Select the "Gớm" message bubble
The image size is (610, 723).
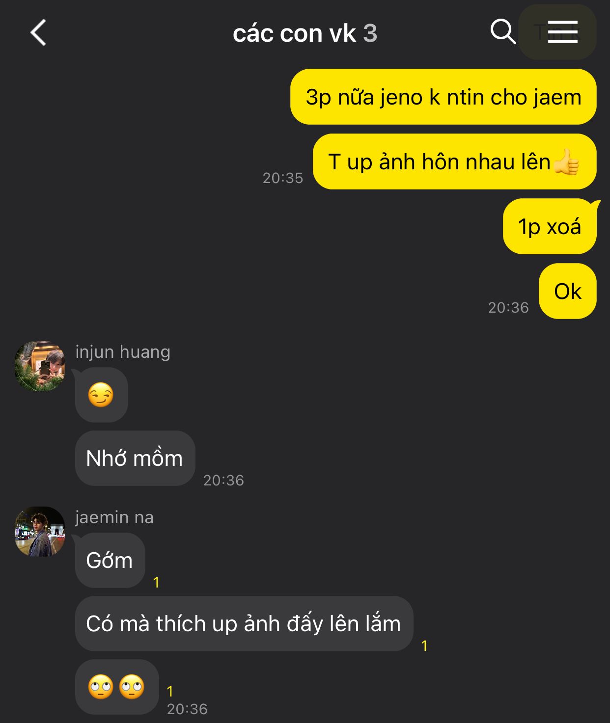110,560
